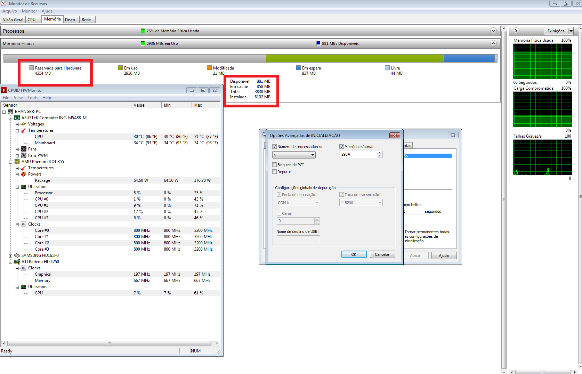
Task: Click the Em espera blue legend swatch
Action: (298, 68)
